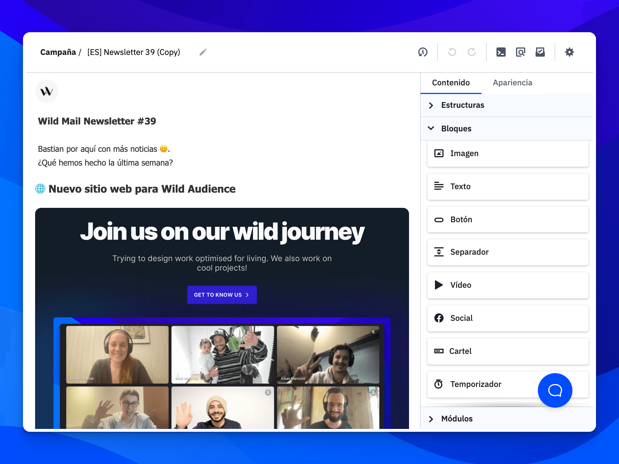Image resolution: width=619 pixels, height=464 pixels.
Task: Click the Campaña breadcrumb link
Action: (58, 52)
